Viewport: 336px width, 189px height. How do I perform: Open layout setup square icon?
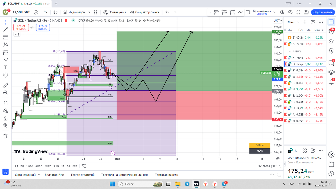pyautogui.click(x=248, y=12)
